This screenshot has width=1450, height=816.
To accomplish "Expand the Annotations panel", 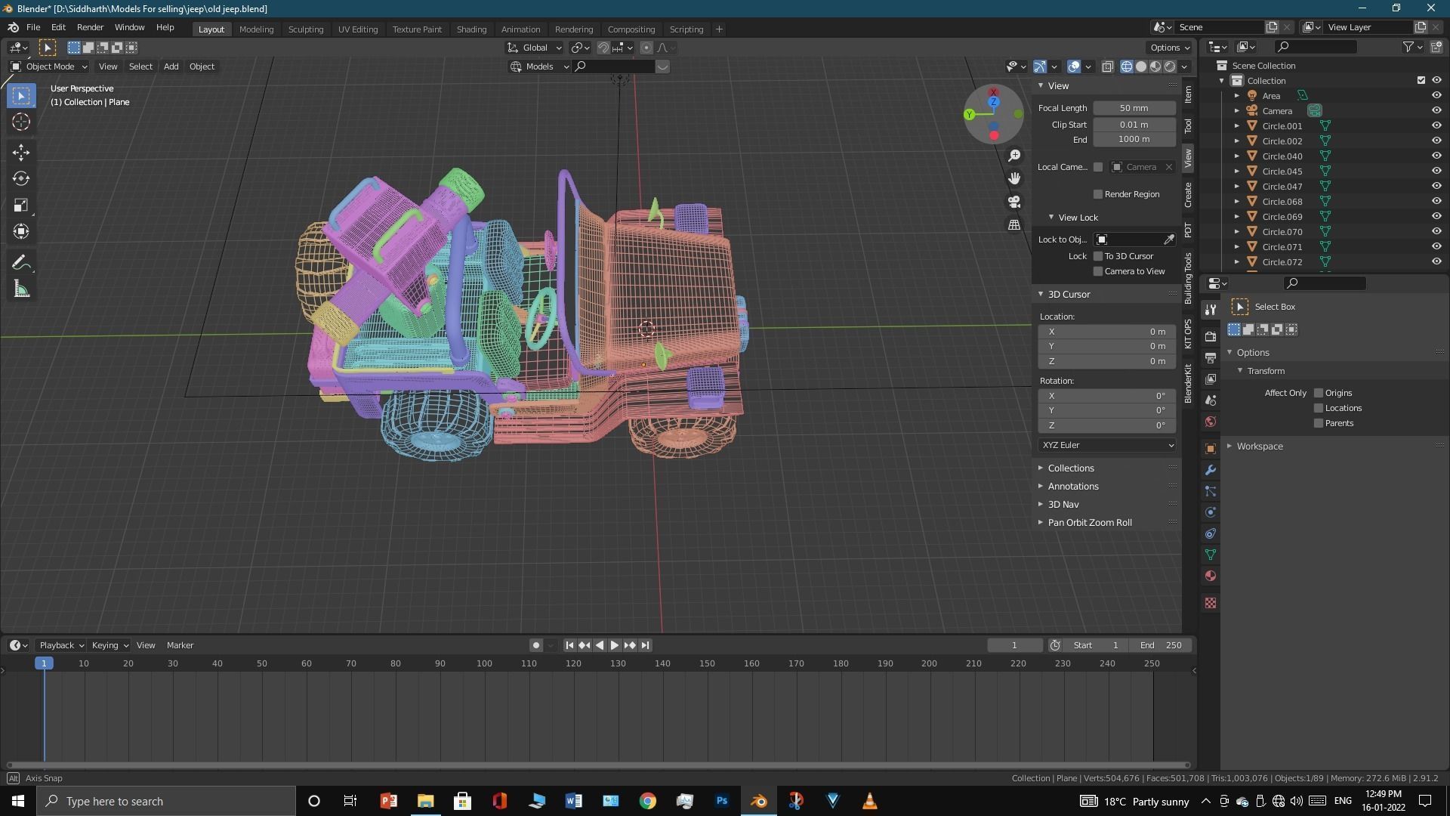I will pyautogui.click(x=1072, y=487).
